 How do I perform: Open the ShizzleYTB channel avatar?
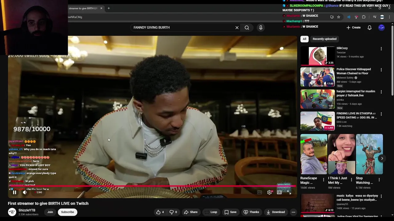click(x=12, y=212)
